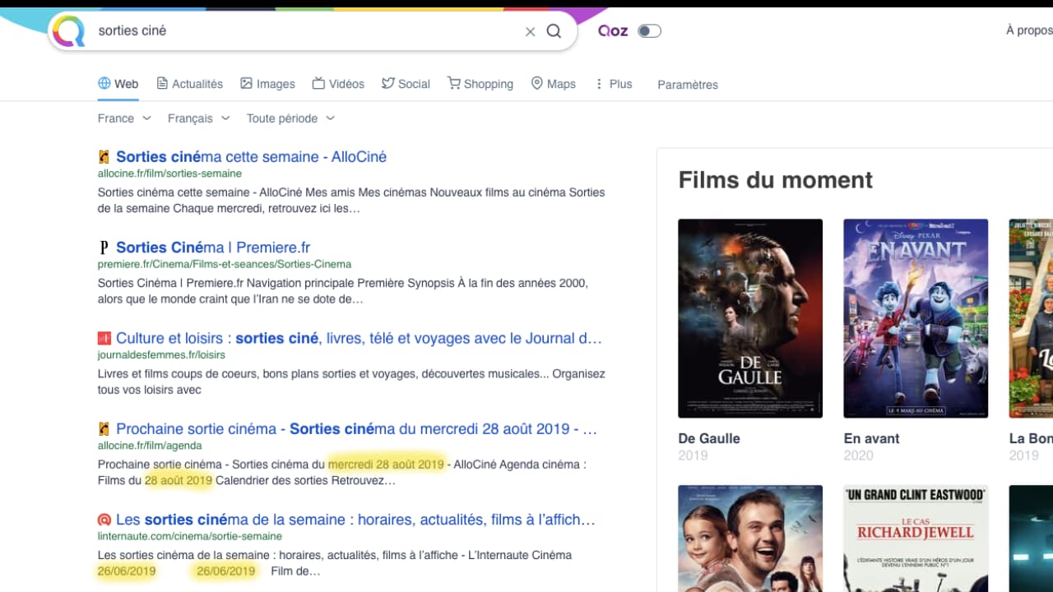Open the Français language dropdown
Viewport: 1053px width, 592px height.
tap(198, 118)
